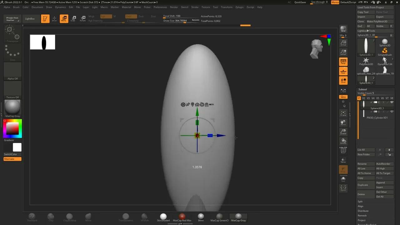Open the LightBox browser
Viewport: 400px width, 225px height.
(x=30, y=18)
